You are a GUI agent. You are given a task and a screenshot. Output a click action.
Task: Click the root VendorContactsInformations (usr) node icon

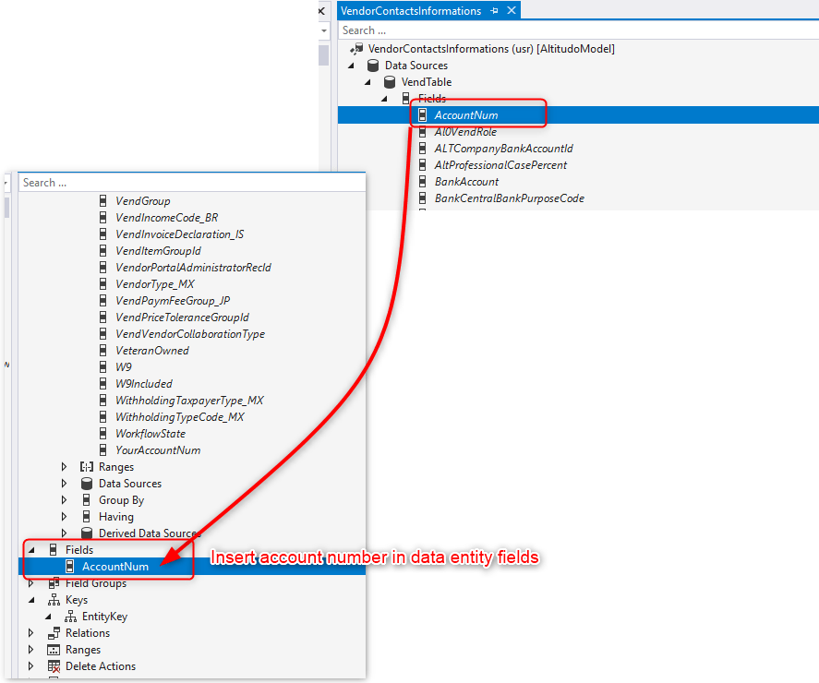(x=356, y=49)
